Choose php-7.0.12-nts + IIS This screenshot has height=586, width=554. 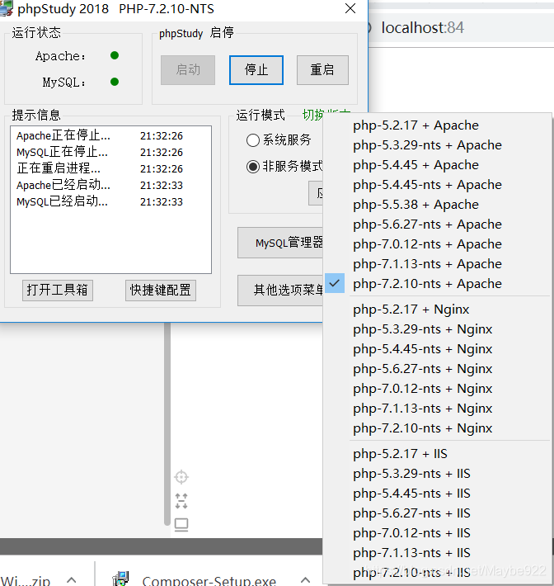point(438,533)
